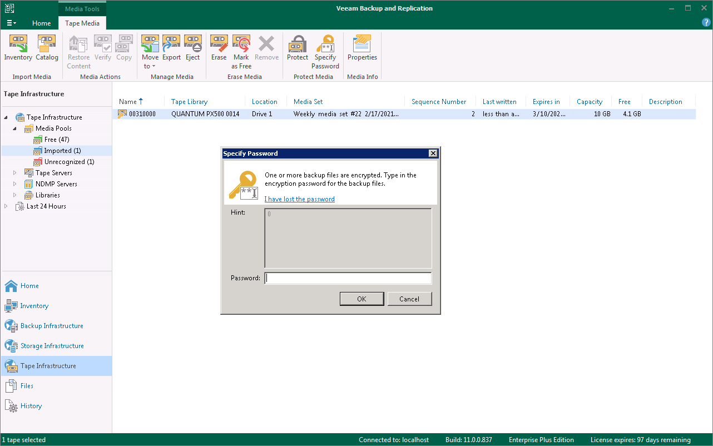Close the Specify Password dialog
Screen dimensions: 713x446
point(433,153)
